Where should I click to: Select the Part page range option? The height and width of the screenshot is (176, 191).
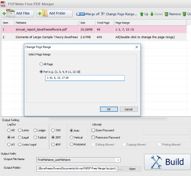(x=41, y=72)
